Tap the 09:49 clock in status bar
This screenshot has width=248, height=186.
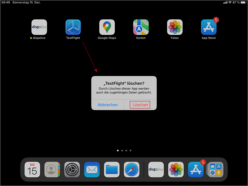[x=6, y=2]
